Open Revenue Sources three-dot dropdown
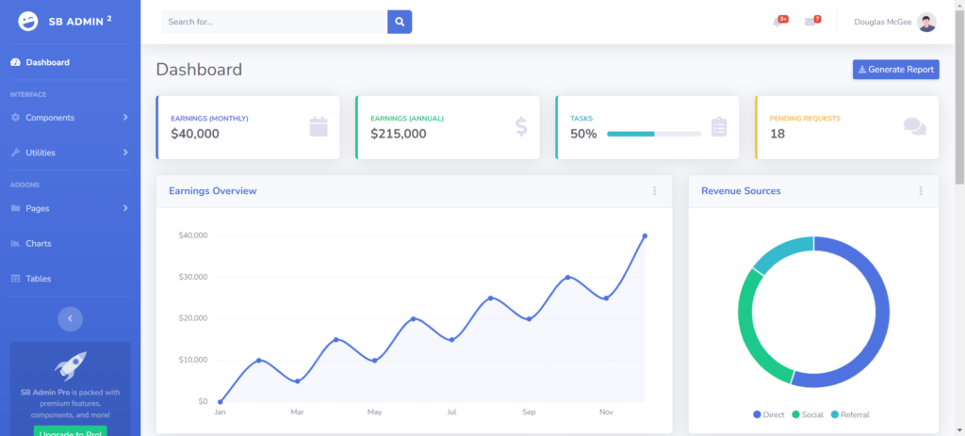 [x=921, y=191]
